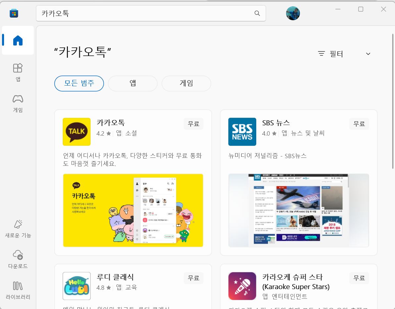The width and height of the screenshot is (395, 309).
Task: Click 무료 button for 카카오톡
Action: pos(193,124)
